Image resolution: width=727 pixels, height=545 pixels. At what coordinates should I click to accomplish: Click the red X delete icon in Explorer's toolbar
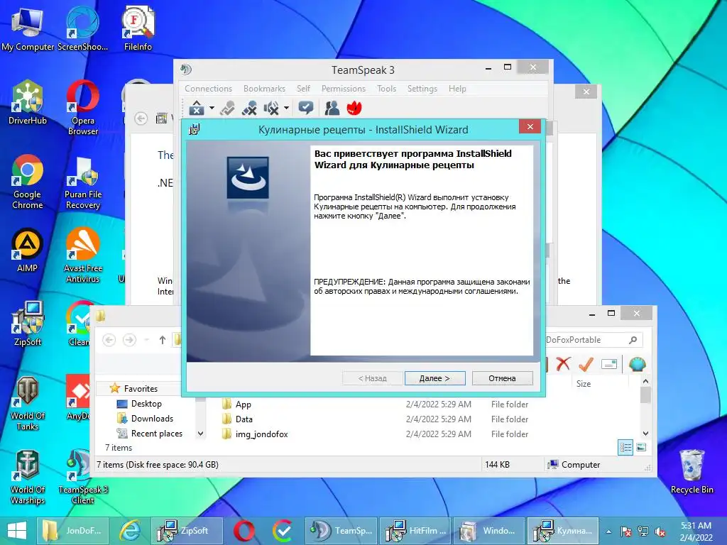point(563,364)
